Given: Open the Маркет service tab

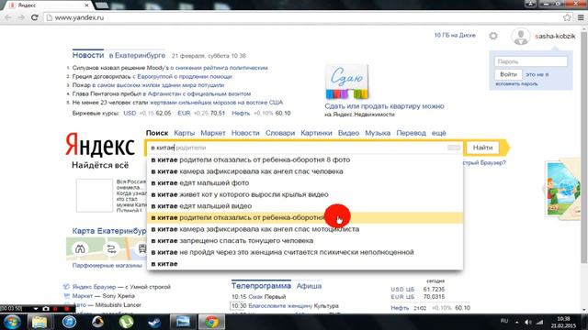Looking at the screenshot, I should click(x=213, y=133).
